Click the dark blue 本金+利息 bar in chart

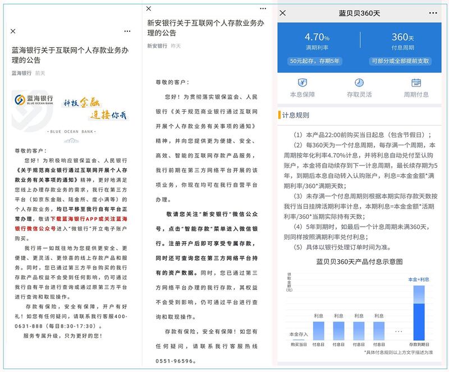click(419, 322)
